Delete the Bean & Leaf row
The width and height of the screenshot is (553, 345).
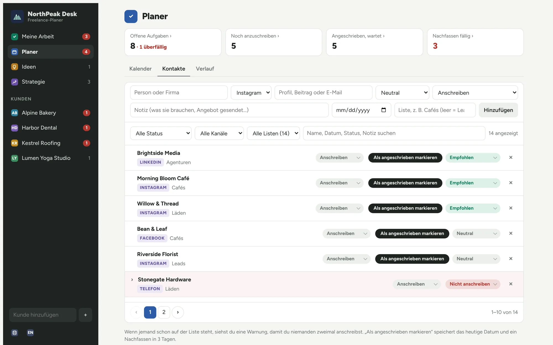click(x=511, y=233)
